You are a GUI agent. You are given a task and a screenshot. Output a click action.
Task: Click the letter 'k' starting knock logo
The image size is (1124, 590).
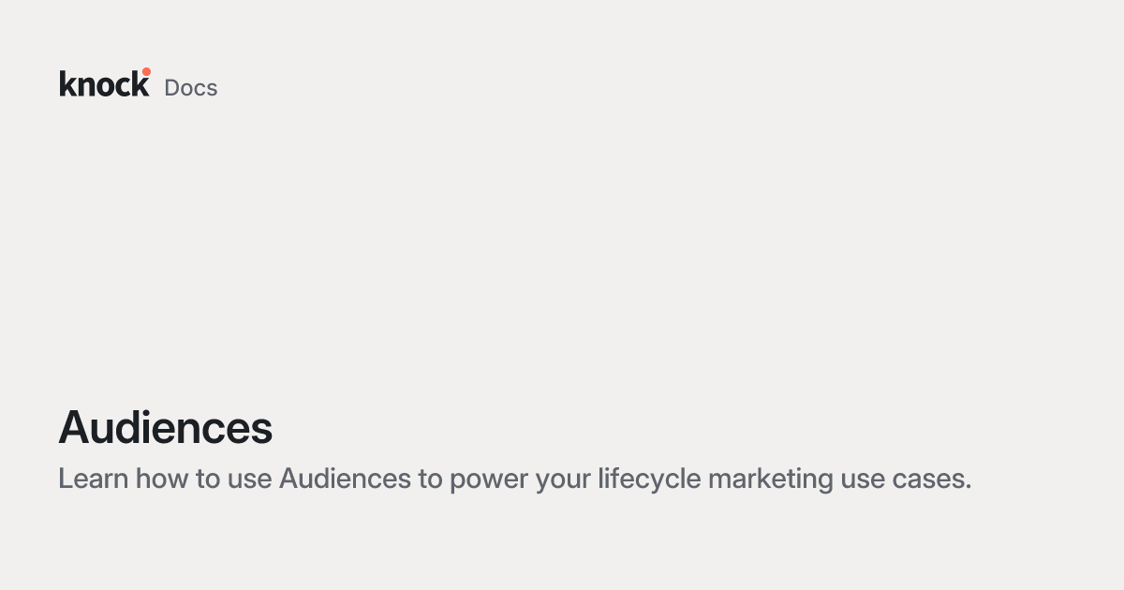[x=67, y=83]
